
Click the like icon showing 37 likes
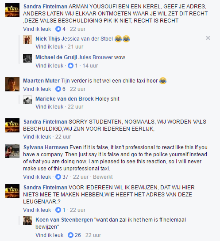[x=58, y=177]
